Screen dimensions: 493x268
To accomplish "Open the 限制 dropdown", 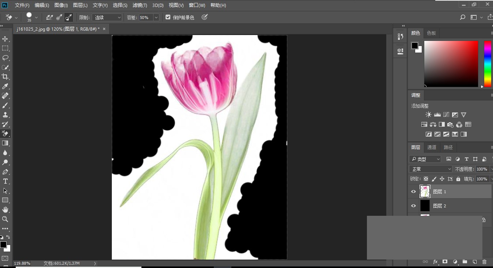I will pos(107,17).
